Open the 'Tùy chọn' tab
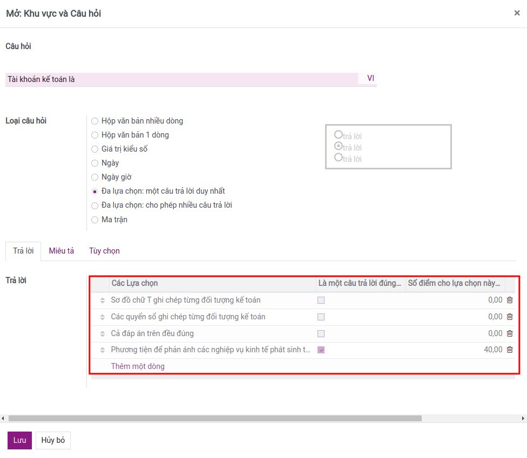Image resolution: width=527 pixels, height=458 pixels. pyautogui.click(x=104, y=251)
